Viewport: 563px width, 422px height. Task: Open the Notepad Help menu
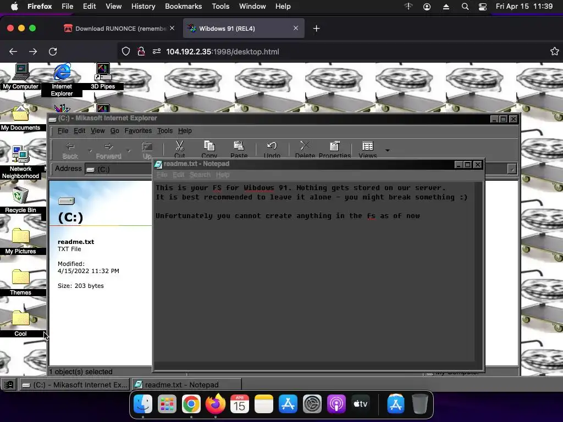[223, 175]
